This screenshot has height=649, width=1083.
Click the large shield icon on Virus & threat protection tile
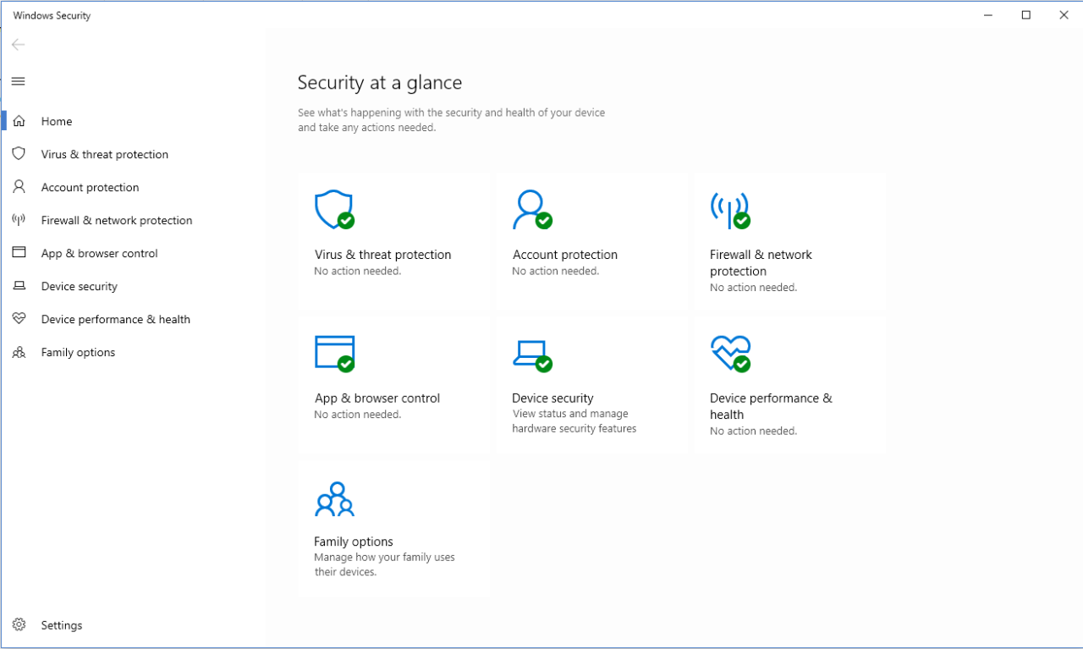(334, 209)
